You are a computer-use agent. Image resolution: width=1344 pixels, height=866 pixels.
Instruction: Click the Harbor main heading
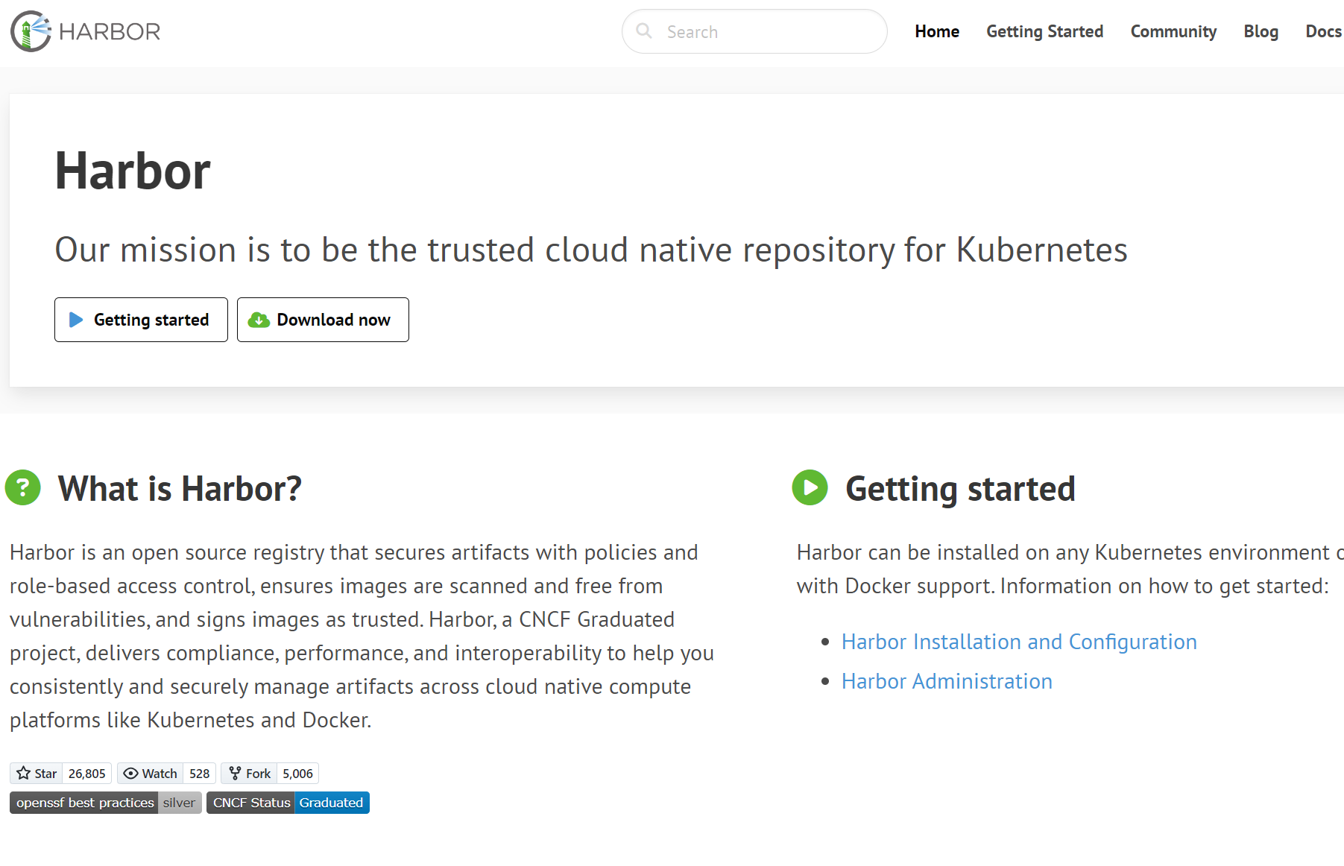[133, 171]
